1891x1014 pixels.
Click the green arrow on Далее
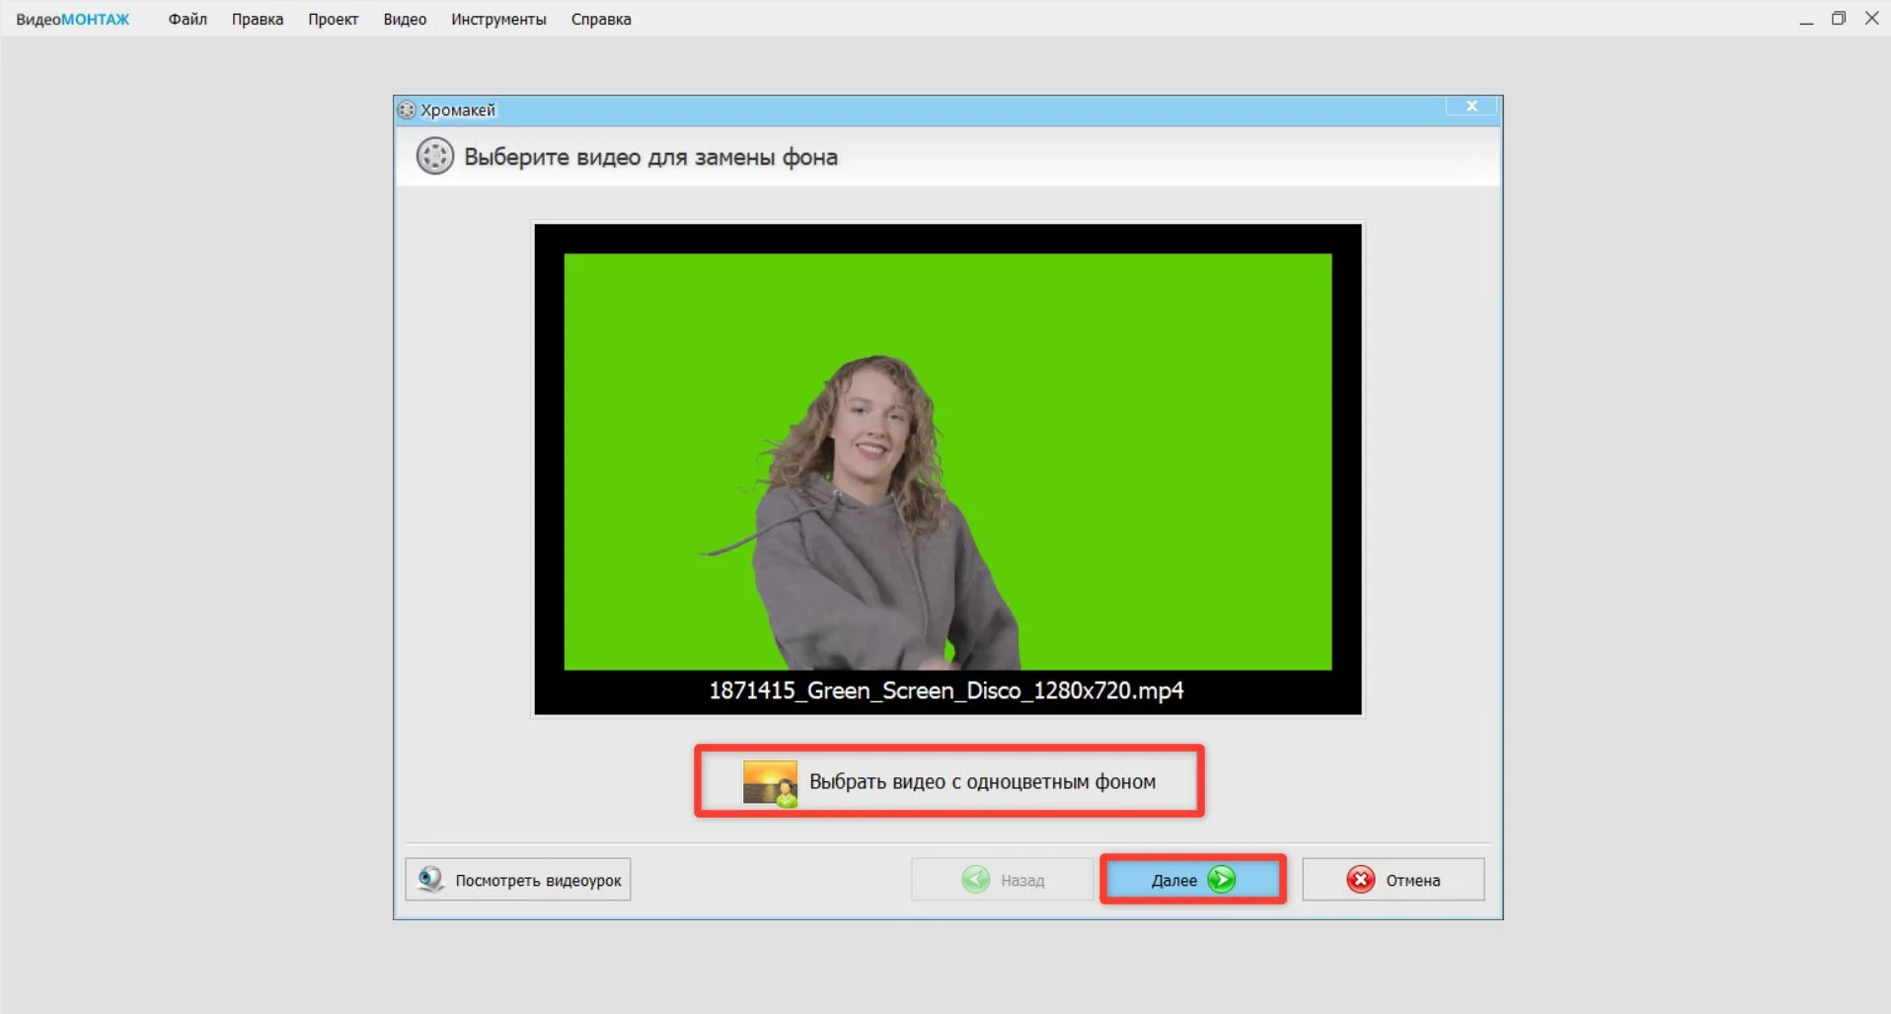click(x=1222, y=880)
